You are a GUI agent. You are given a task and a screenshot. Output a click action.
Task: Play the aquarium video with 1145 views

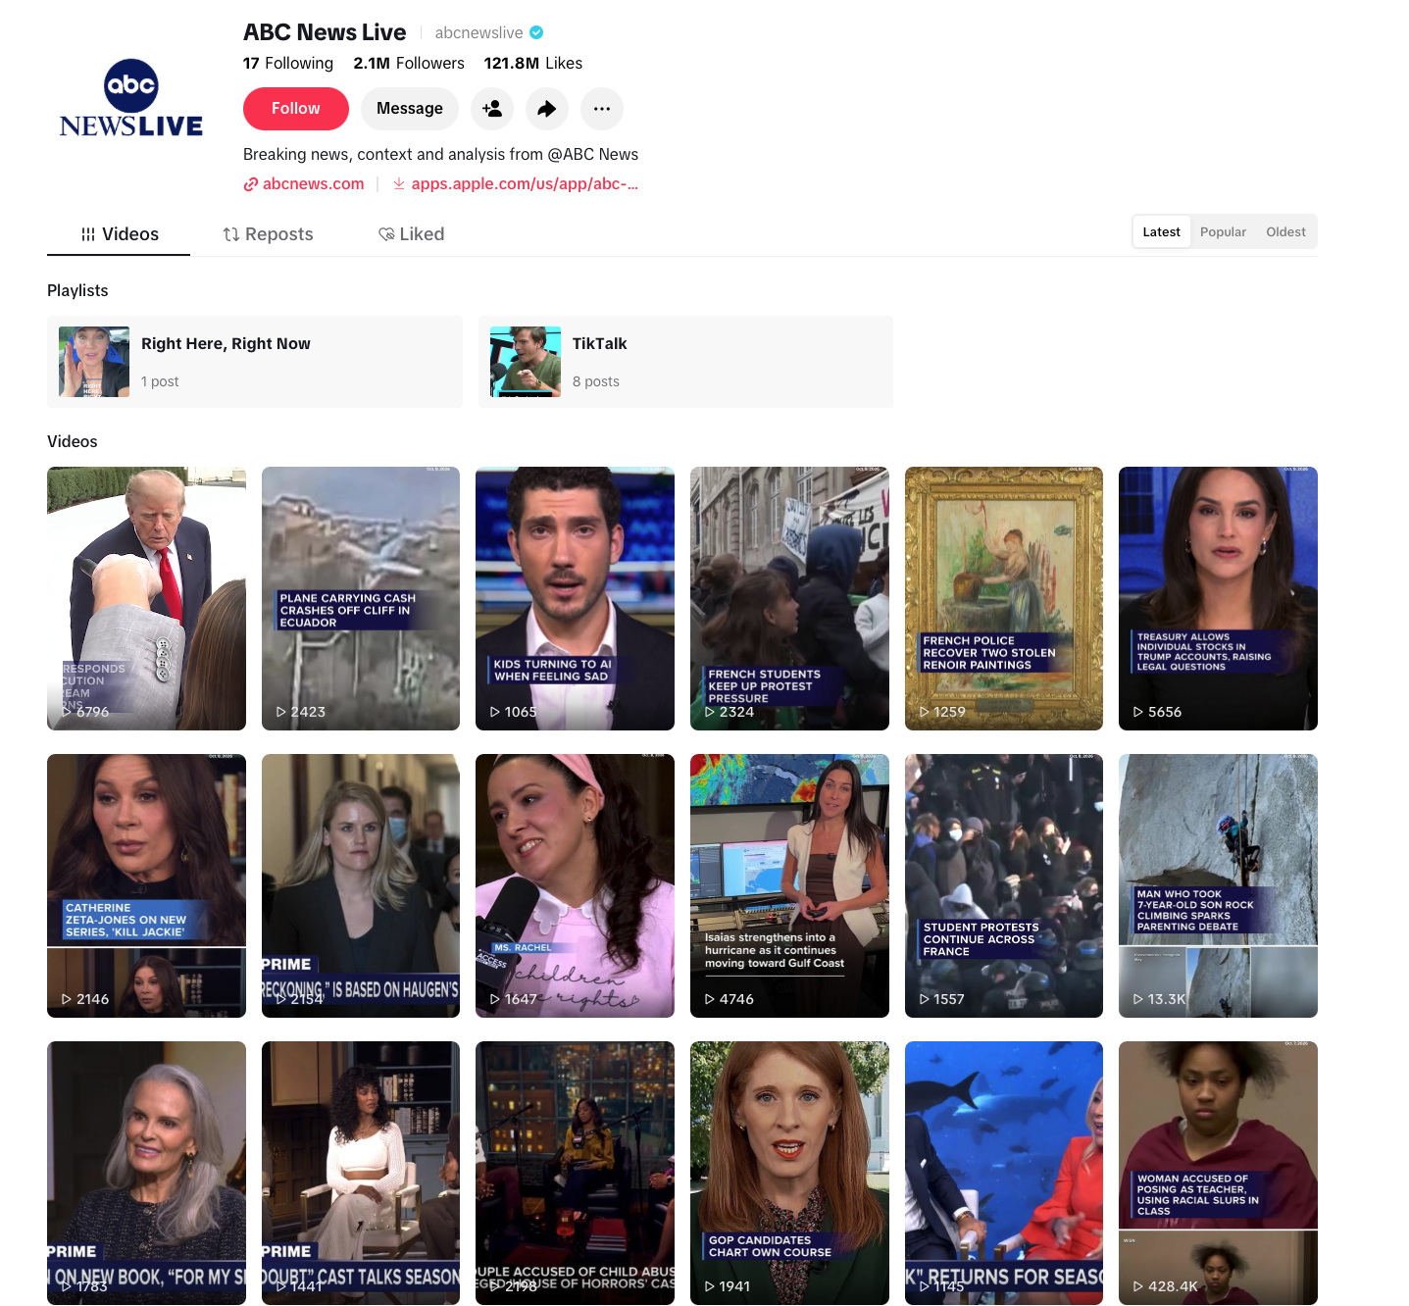pyautogui.click(x=1004, y=1173)
